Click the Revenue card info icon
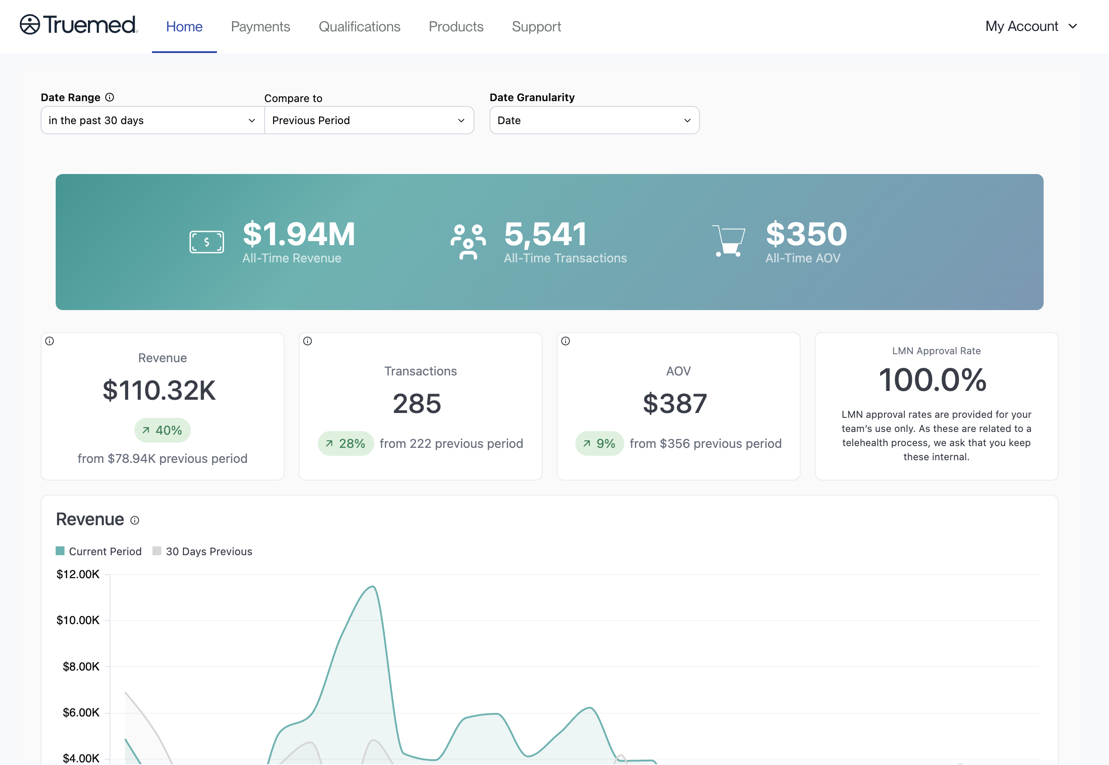 [x=49, y=341]
